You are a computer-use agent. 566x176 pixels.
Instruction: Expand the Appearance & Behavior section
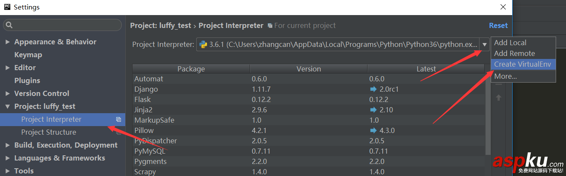(8, 42)
